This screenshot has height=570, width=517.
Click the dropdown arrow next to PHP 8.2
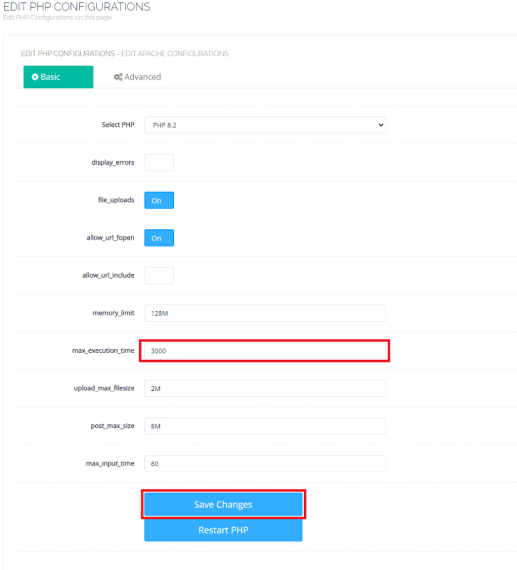[x=381, y=125]
